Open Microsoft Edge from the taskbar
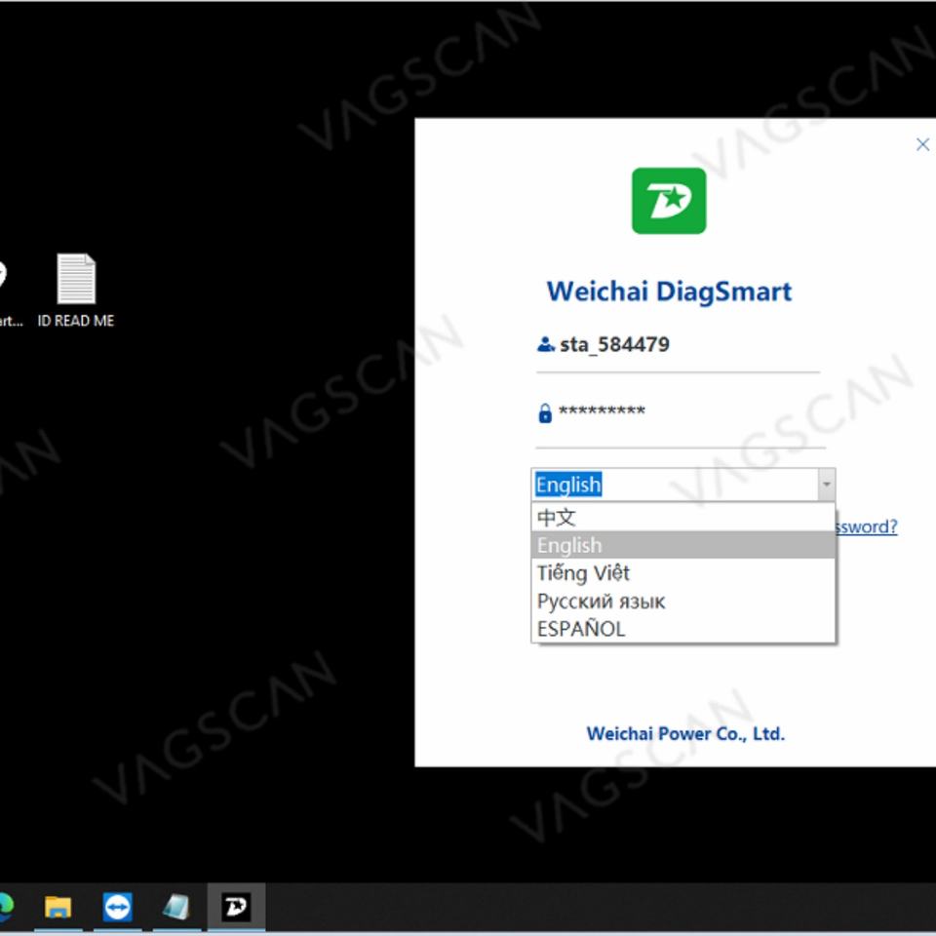 pos(6,907)
